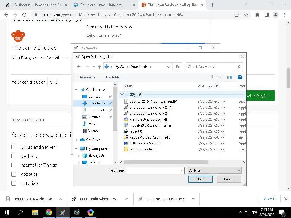Close the downloads bar

[286, 199]
